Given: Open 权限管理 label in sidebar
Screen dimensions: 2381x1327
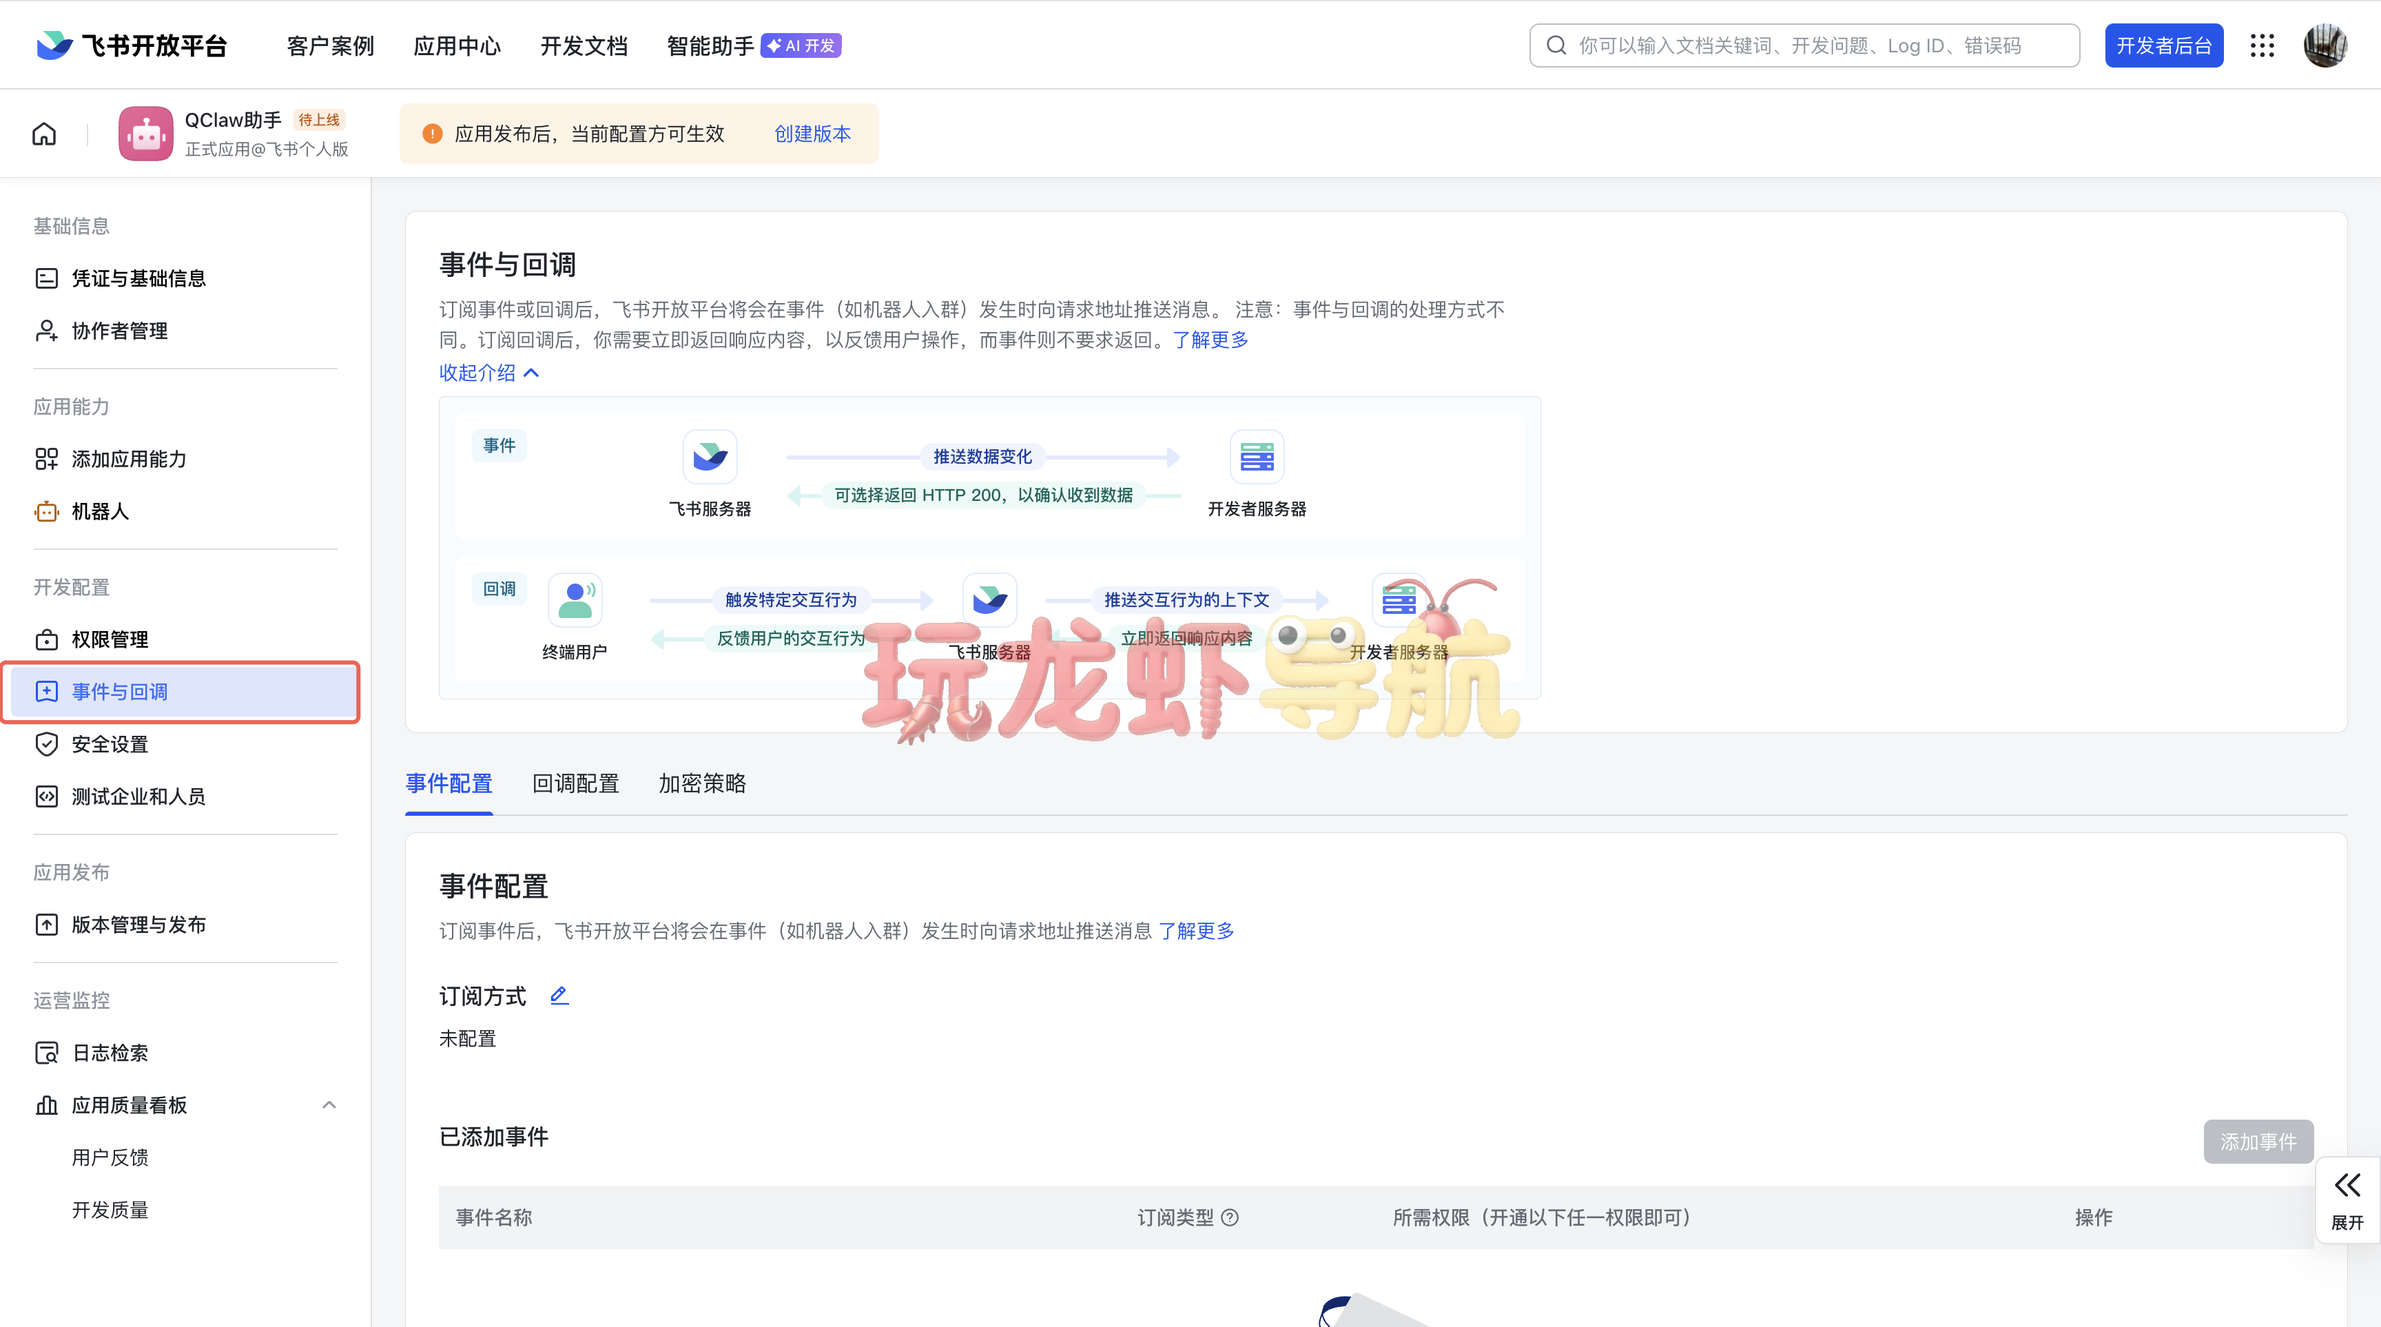Looking at the screenshot, I should click(x=110, y=639).
